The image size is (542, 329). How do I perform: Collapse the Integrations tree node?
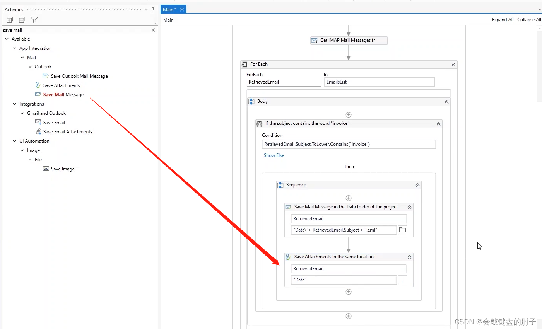point(15,104)
